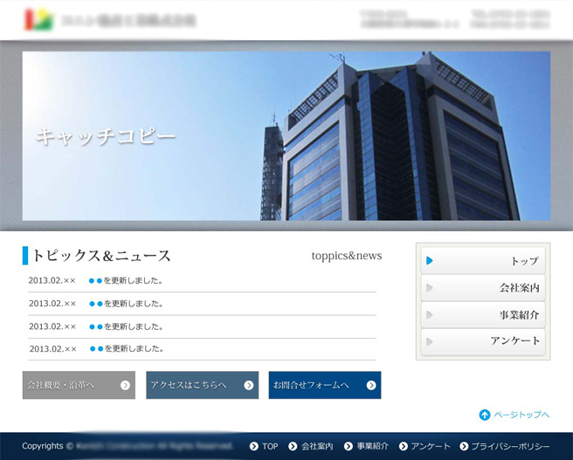Open the 事業紹介 link in the footer

click(372, 446)
